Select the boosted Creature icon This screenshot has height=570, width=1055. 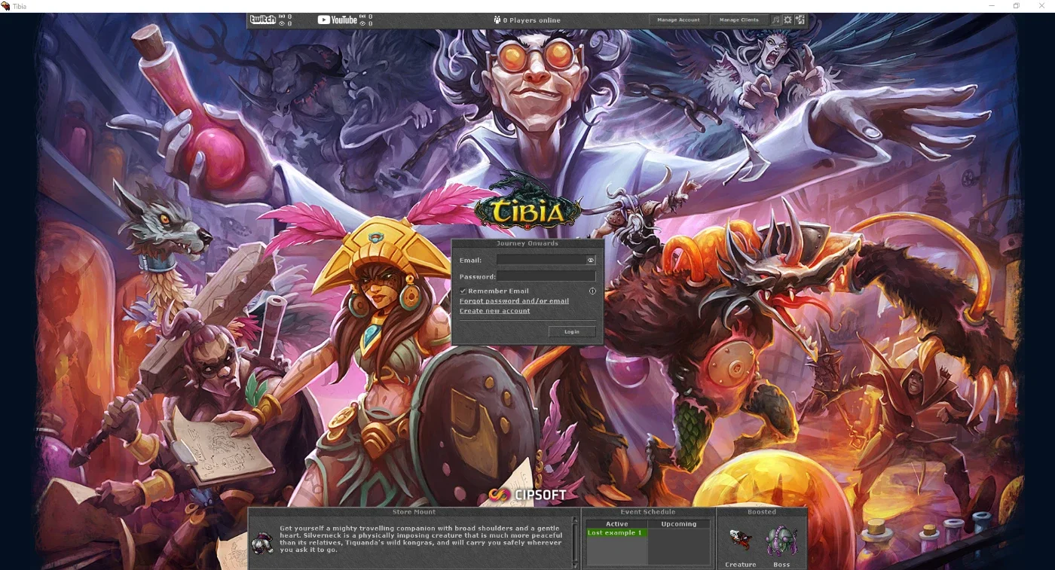click(741, 540)
